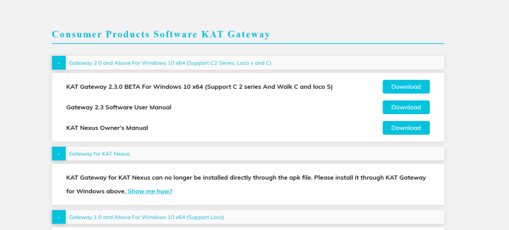Screen dimensions: 509x230
Task: Click blank space in the Gateway 2.0 header bar
Action: click(358, 63)
